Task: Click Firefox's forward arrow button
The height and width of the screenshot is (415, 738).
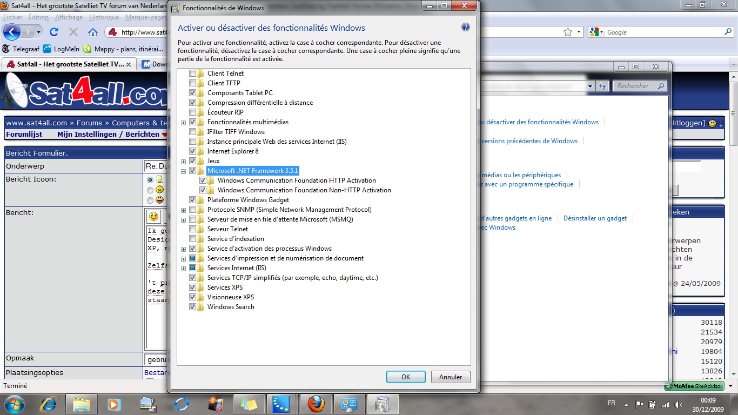Action: (28, 32)
